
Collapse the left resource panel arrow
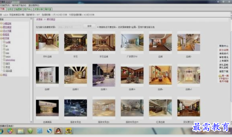(x=31, y=19)
